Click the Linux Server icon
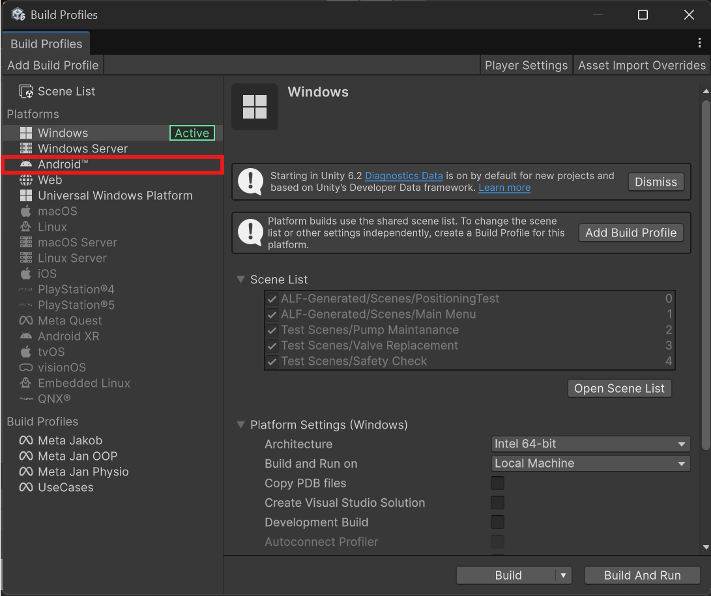The height and width of the screenshot is (596, 711). point(26,258)
